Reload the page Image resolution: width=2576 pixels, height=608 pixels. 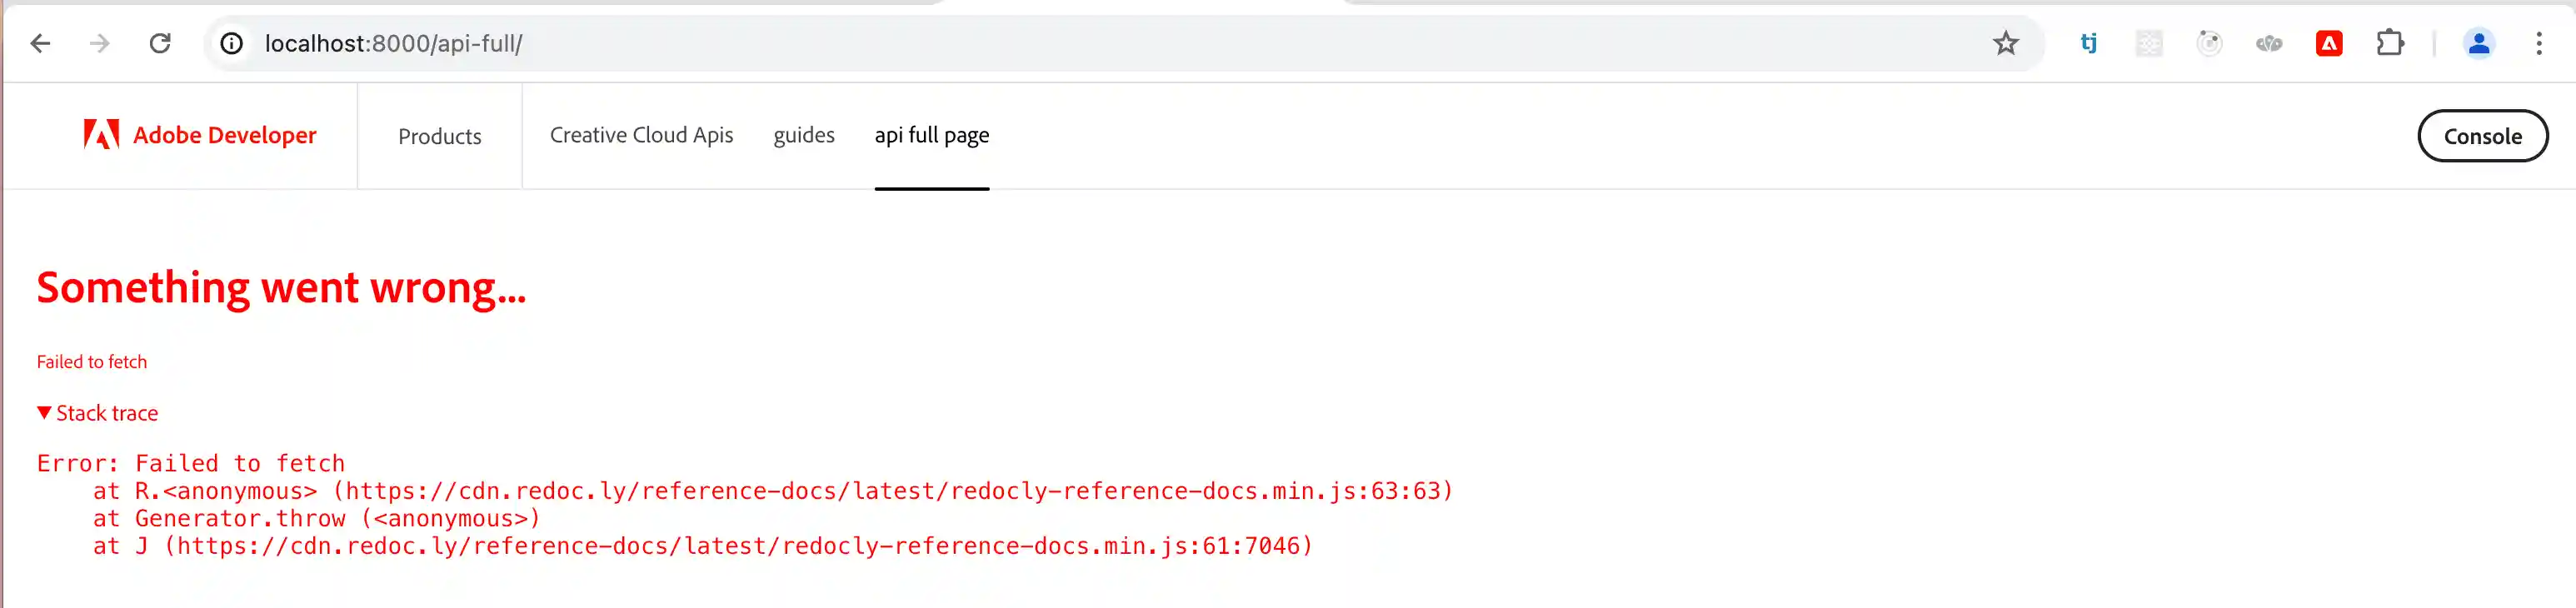pyautogui.click(x=161, y=43)
